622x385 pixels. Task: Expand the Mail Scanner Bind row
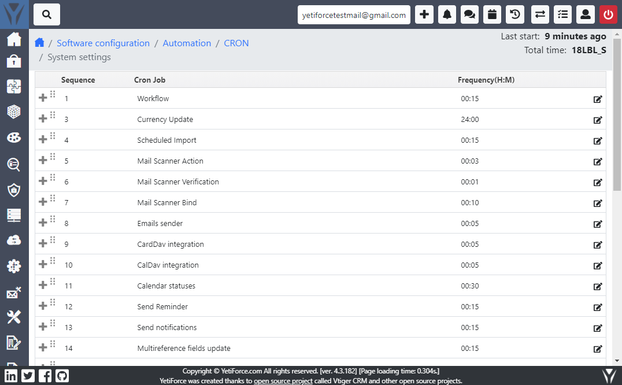coord(43,201)
